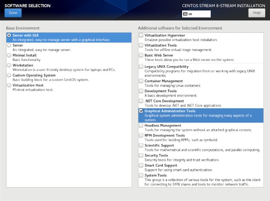This screenshot has width=270, height=201.
Task: Tick Legacy UNIX Compatibility checkbox
Action: point(141,66)
